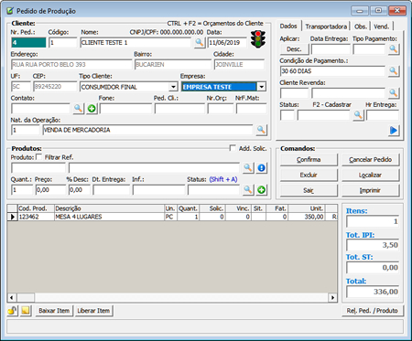Open the Vend. tab
412x341 pixels.
(x=382, y=27)
